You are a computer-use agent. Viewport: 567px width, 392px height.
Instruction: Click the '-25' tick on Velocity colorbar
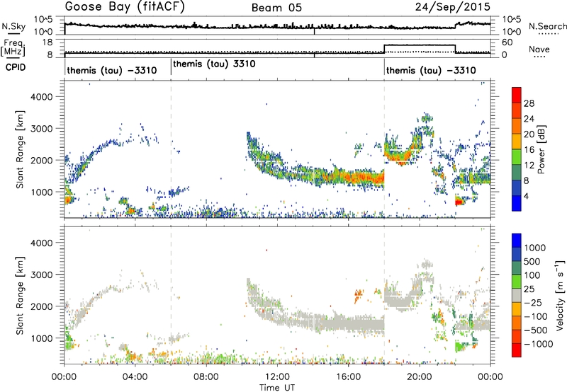click(x=533, y=303)
